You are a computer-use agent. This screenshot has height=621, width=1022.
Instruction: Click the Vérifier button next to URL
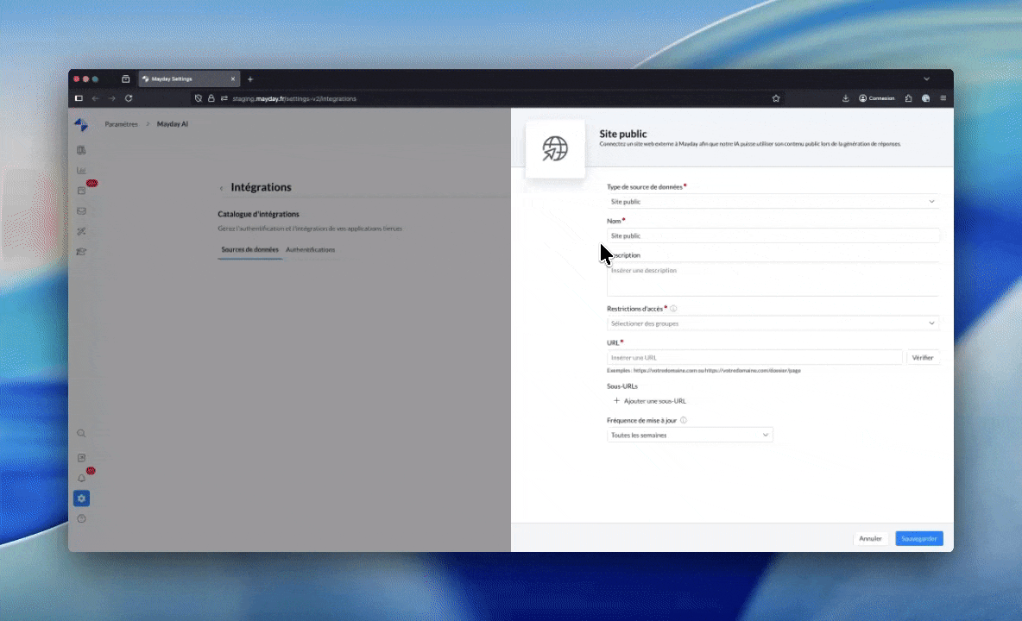[x=923, y=357]
